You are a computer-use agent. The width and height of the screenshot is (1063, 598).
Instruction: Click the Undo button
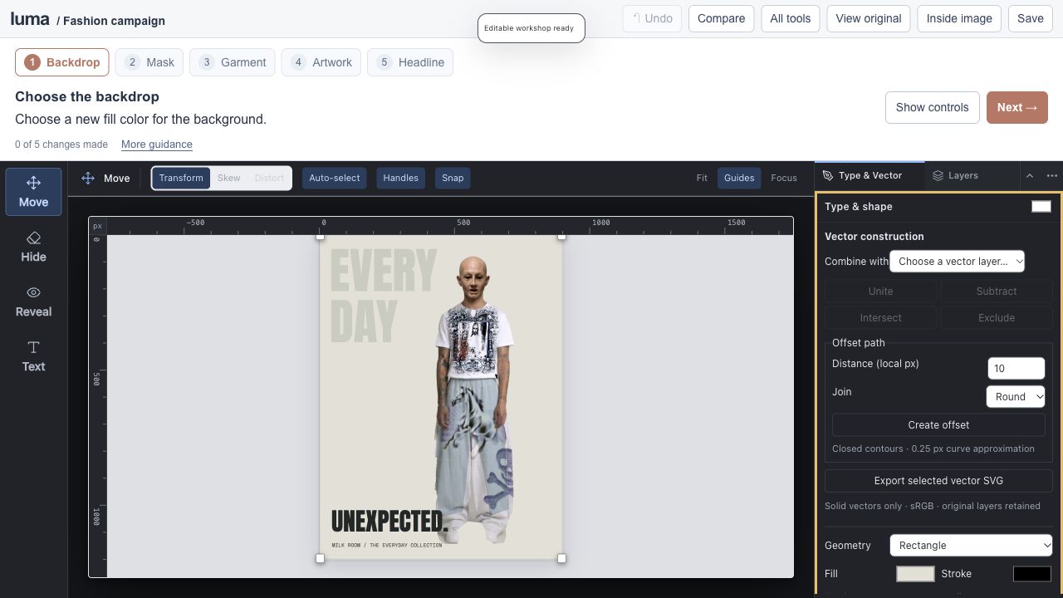(x=652, y=18)
